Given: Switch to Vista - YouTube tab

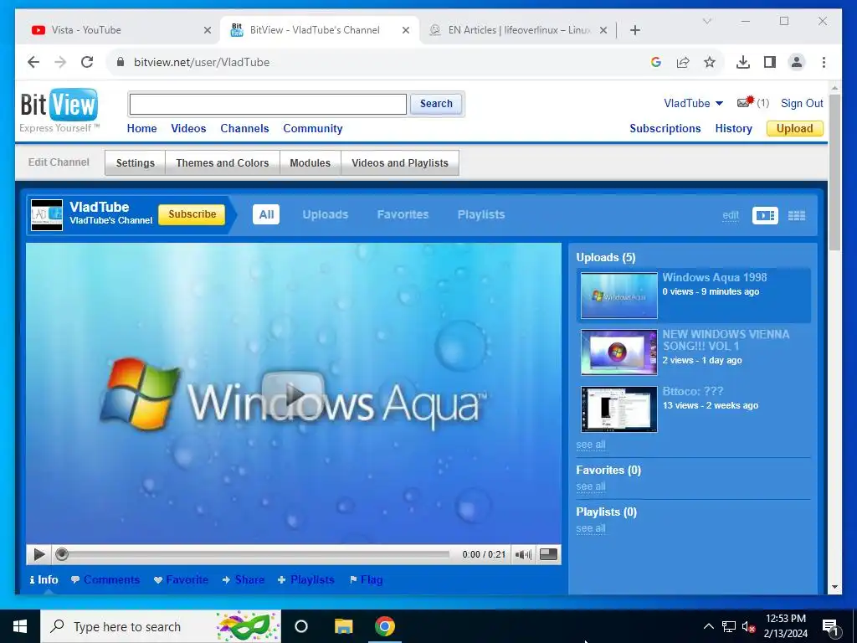Looking at the screenshot, I should pyautogui.click(x=117, y=30).
